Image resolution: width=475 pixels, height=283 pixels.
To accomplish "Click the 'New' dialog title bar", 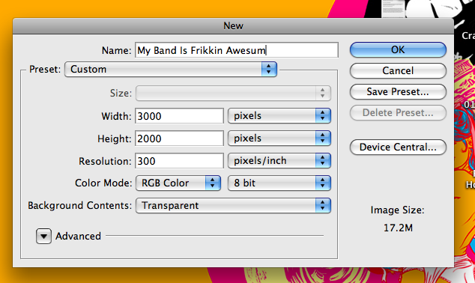I will 233,25.
